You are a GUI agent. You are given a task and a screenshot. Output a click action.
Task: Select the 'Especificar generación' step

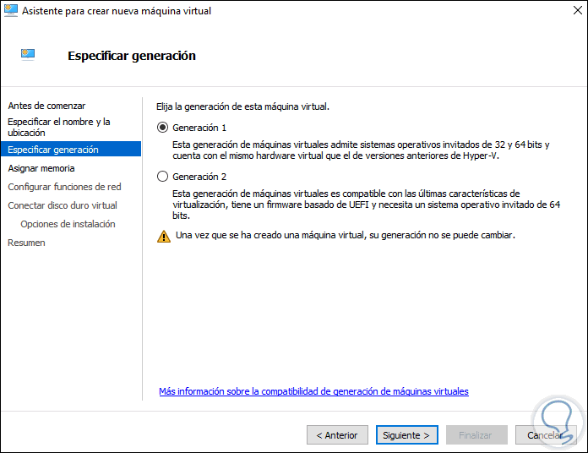click(x=53, y=150)
